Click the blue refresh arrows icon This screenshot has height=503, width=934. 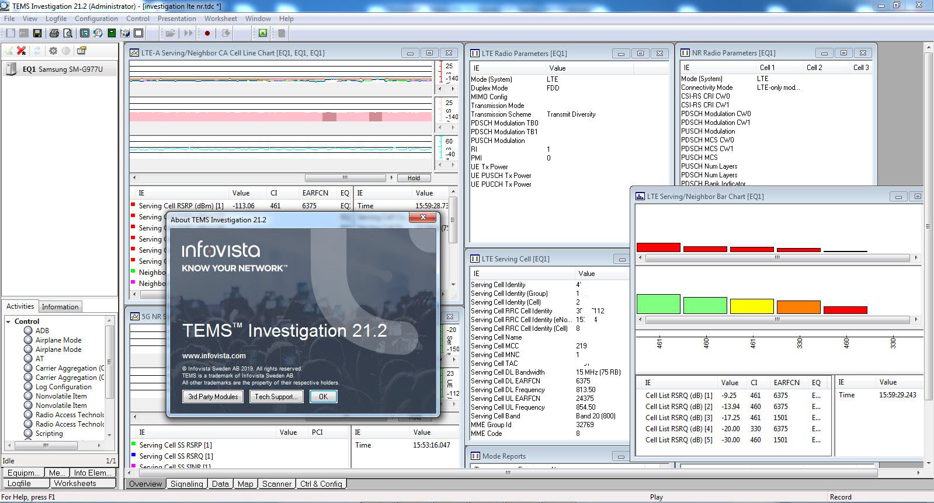[x=37, y=51]
